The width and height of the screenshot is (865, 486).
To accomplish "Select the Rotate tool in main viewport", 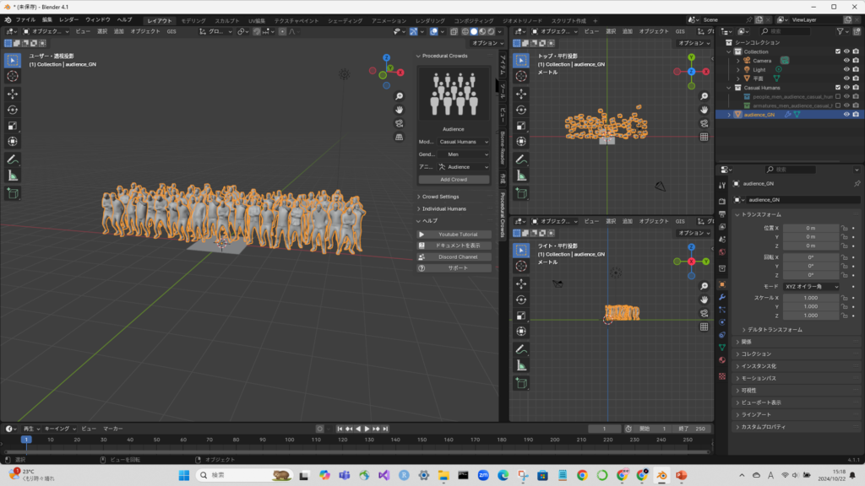I will click(x=13, y=110).
